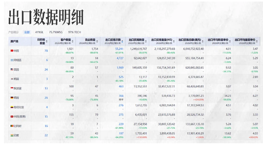Open export trade count 525 link
The image size is (263, 144).
tap(121, 77)
